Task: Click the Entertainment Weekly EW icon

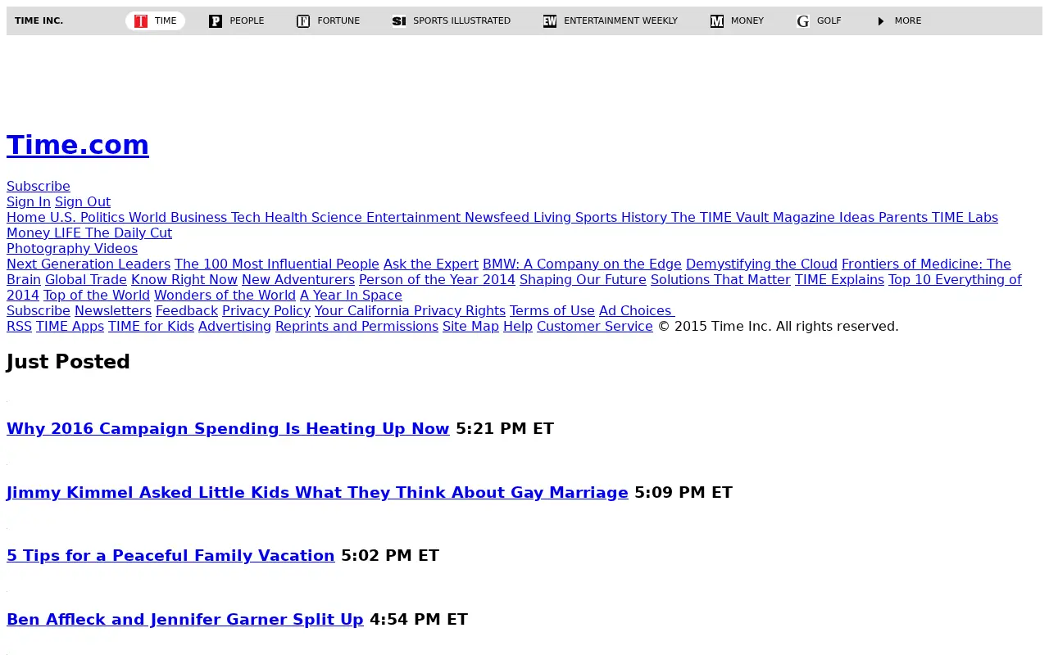Action: click(550, 21)
